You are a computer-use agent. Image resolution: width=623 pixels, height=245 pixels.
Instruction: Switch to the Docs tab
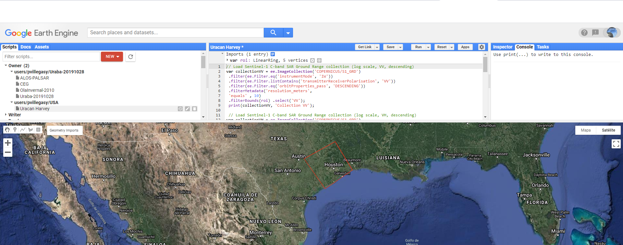tap(26, 47)
